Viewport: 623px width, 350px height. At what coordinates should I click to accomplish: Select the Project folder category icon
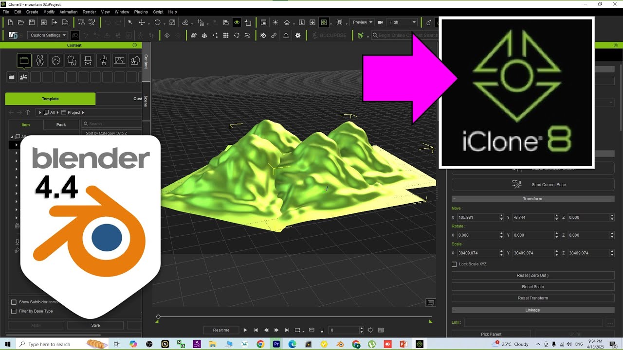(24, 61)
